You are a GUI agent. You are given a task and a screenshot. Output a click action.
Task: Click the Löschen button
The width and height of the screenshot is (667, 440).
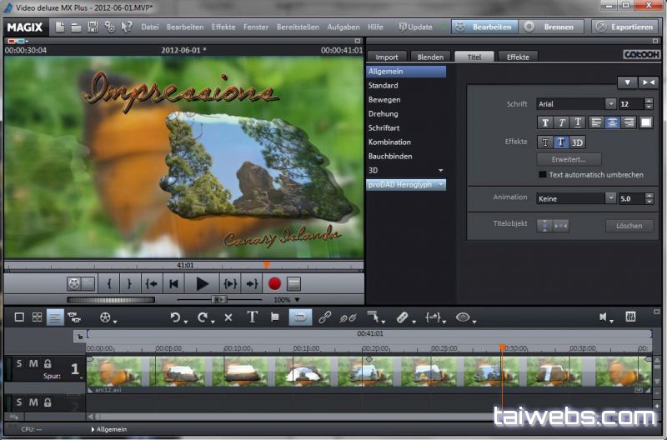point(629,226)
